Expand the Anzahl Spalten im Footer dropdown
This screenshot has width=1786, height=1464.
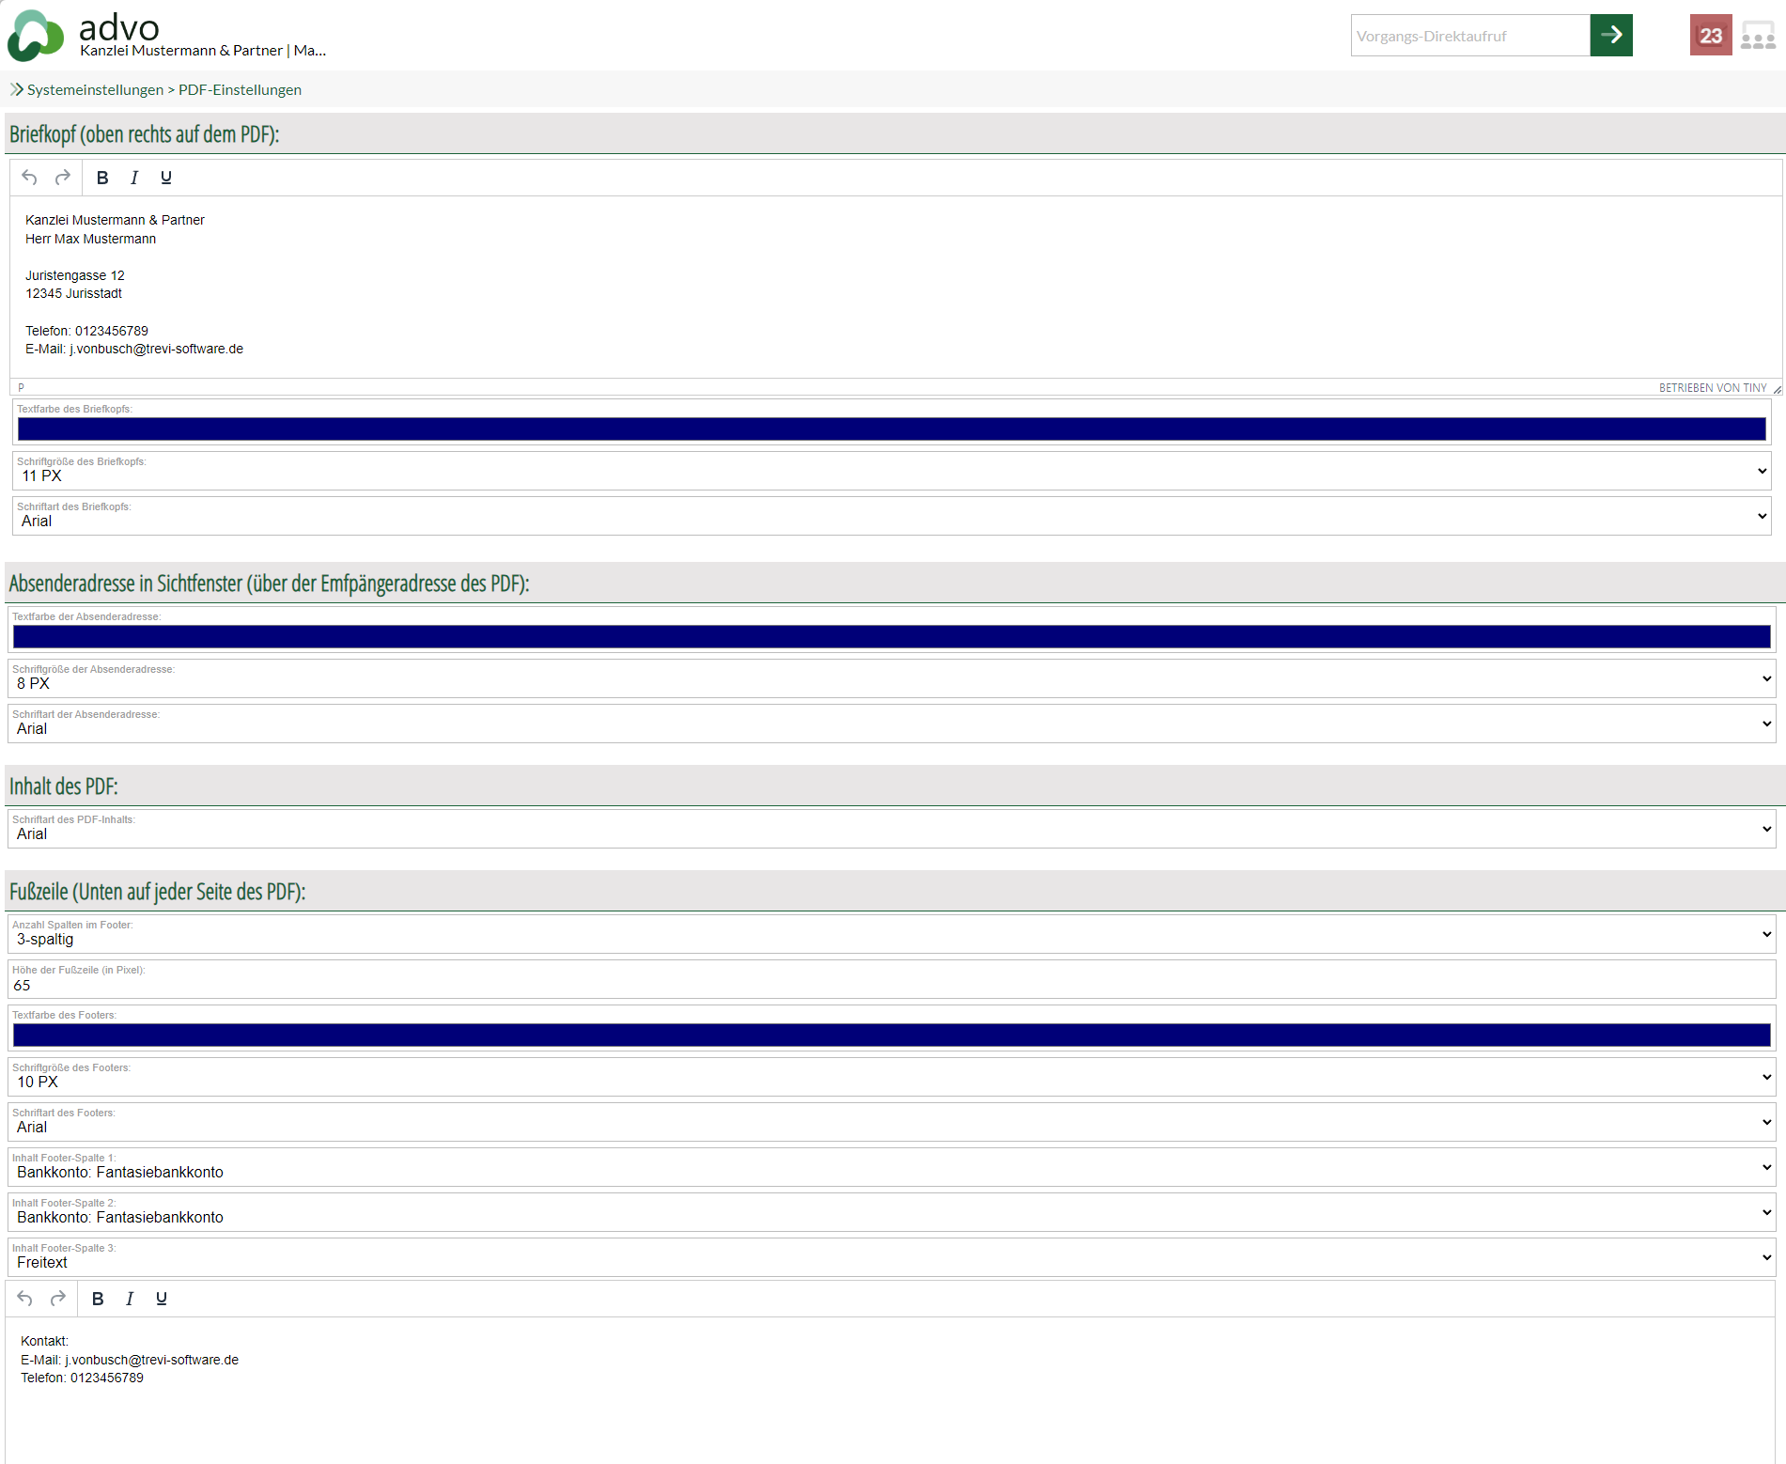tap(891, 934)
